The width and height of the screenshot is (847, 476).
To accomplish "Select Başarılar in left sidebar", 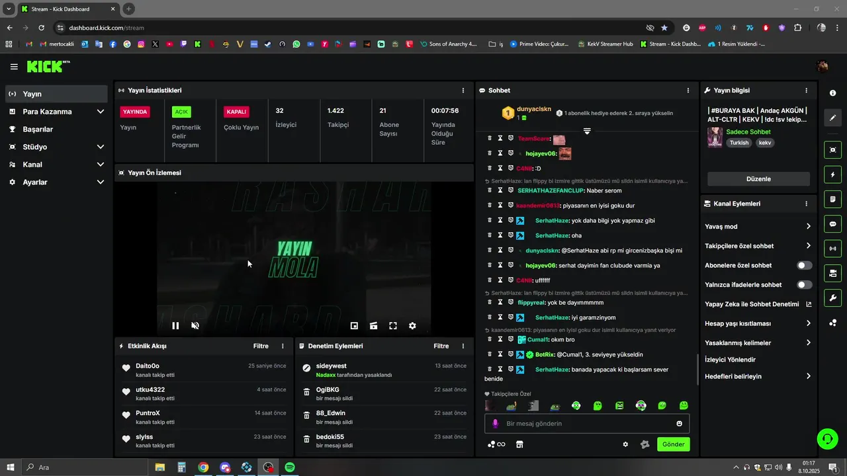I will 56,129.
